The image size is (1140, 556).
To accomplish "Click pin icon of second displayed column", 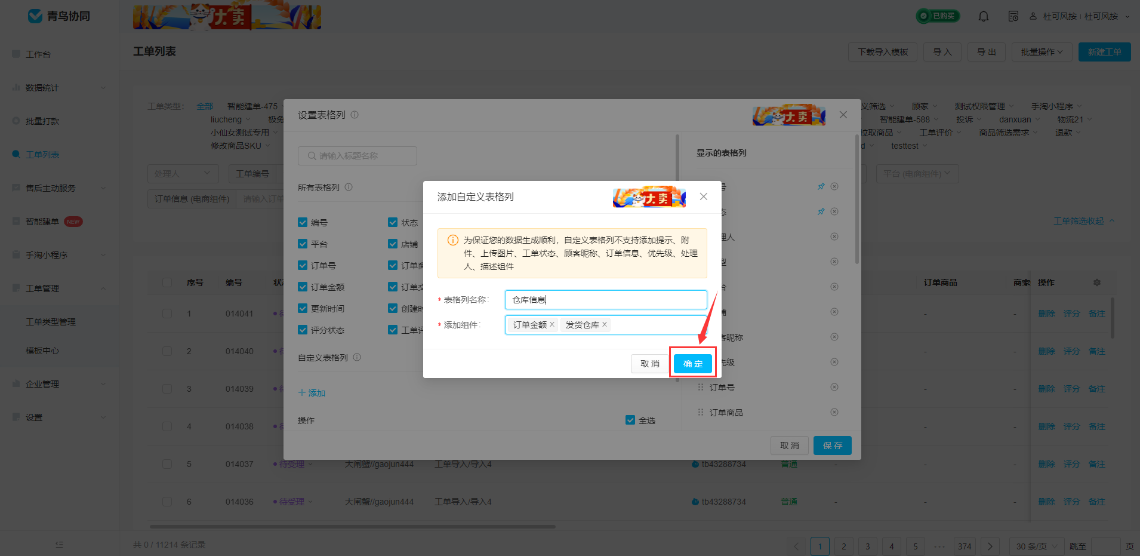I will [821, 211].
